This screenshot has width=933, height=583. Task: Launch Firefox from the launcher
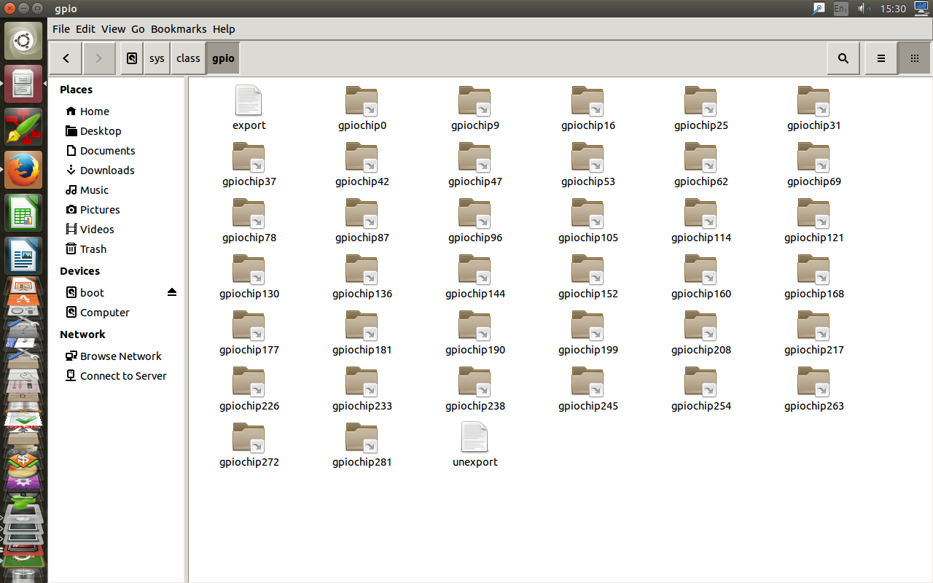point(23,170)
